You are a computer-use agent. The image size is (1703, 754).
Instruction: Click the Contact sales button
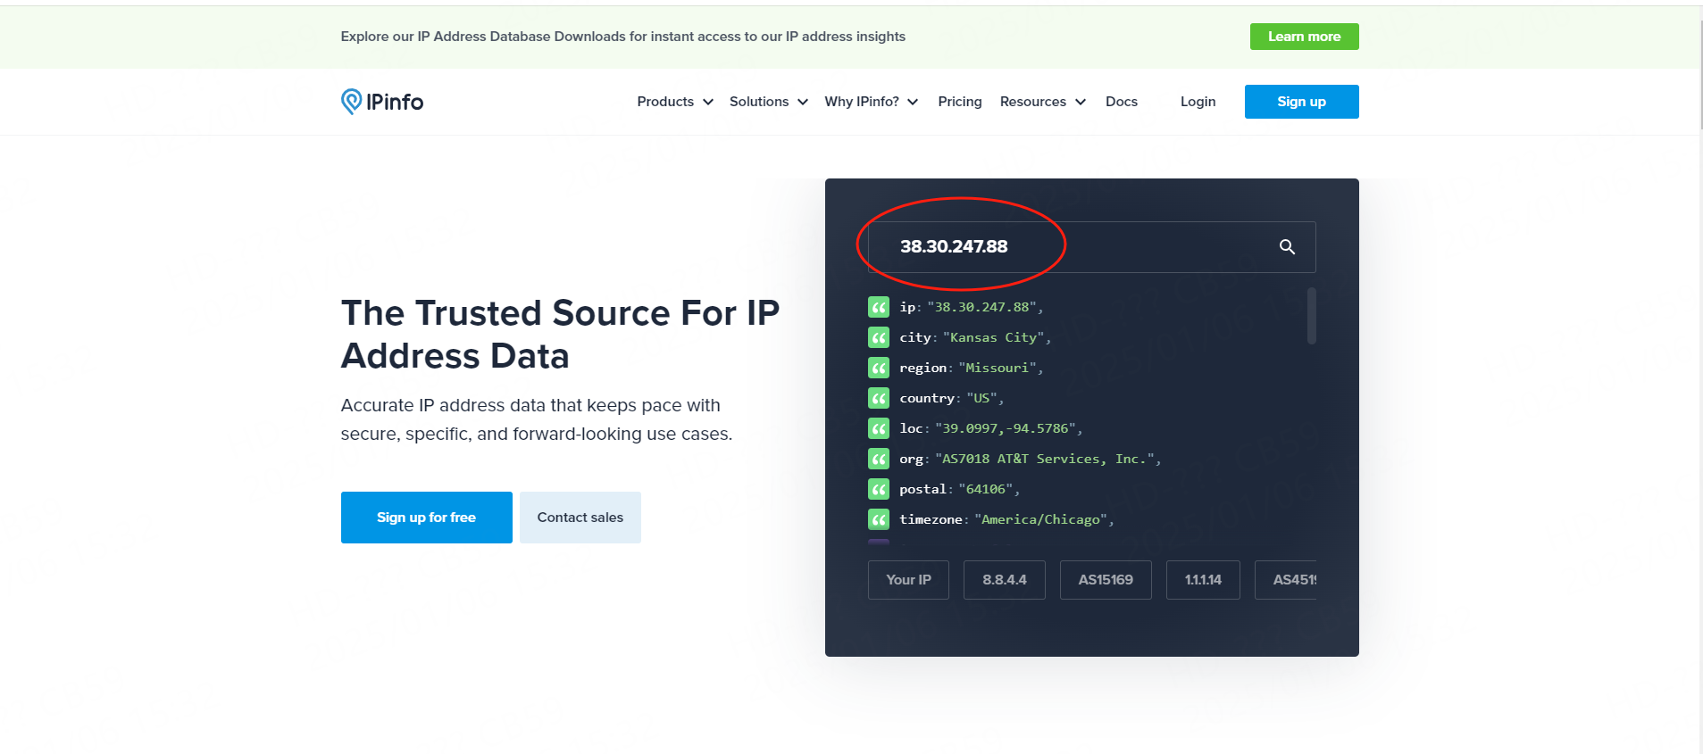(580, 518)
